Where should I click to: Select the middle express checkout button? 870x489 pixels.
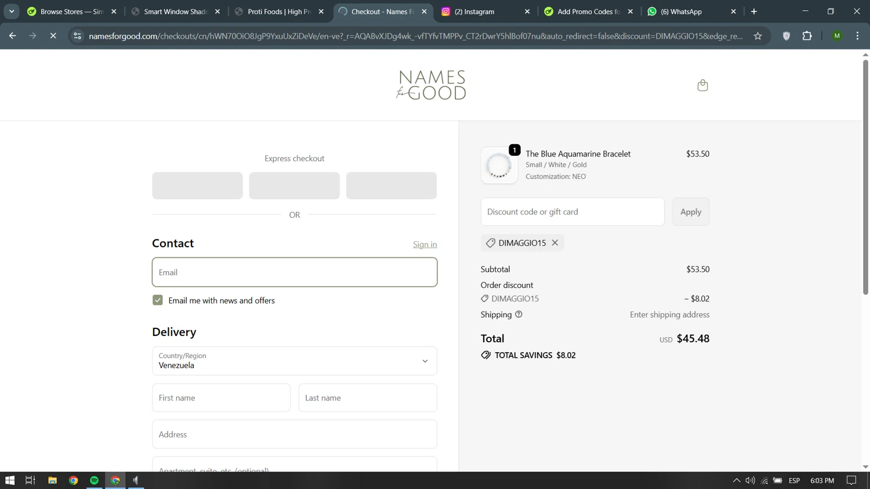click(x=295, y=185)
